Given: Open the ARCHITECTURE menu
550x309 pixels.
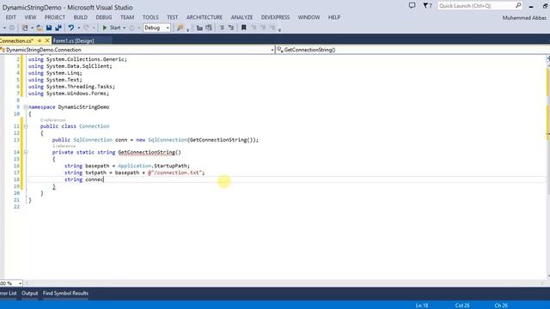Looking at the screenshot, I should point(205,17).
